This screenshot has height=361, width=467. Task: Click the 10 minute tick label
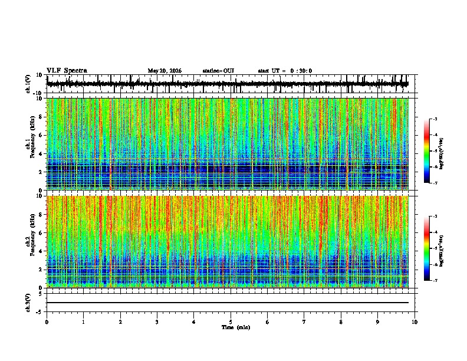pyautogui.click(x=415, y=322)
